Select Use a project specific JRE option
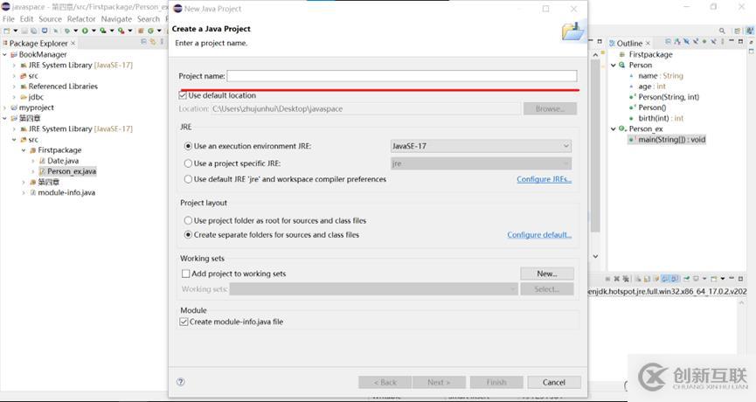756x402 pixels. pos(188,163)
